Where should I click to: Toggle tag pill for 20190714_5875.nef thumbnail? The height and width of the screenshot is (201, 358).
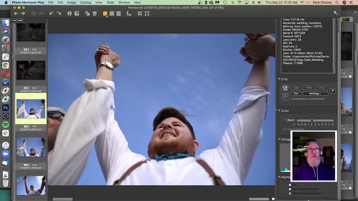(x=26, y=126)
